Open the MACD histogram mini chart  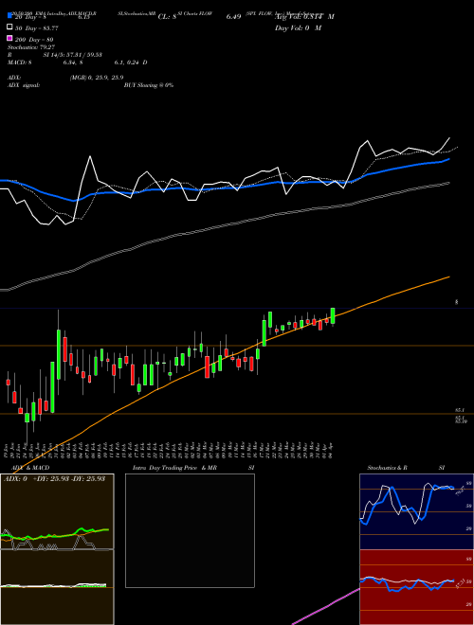tap(57, 587)
